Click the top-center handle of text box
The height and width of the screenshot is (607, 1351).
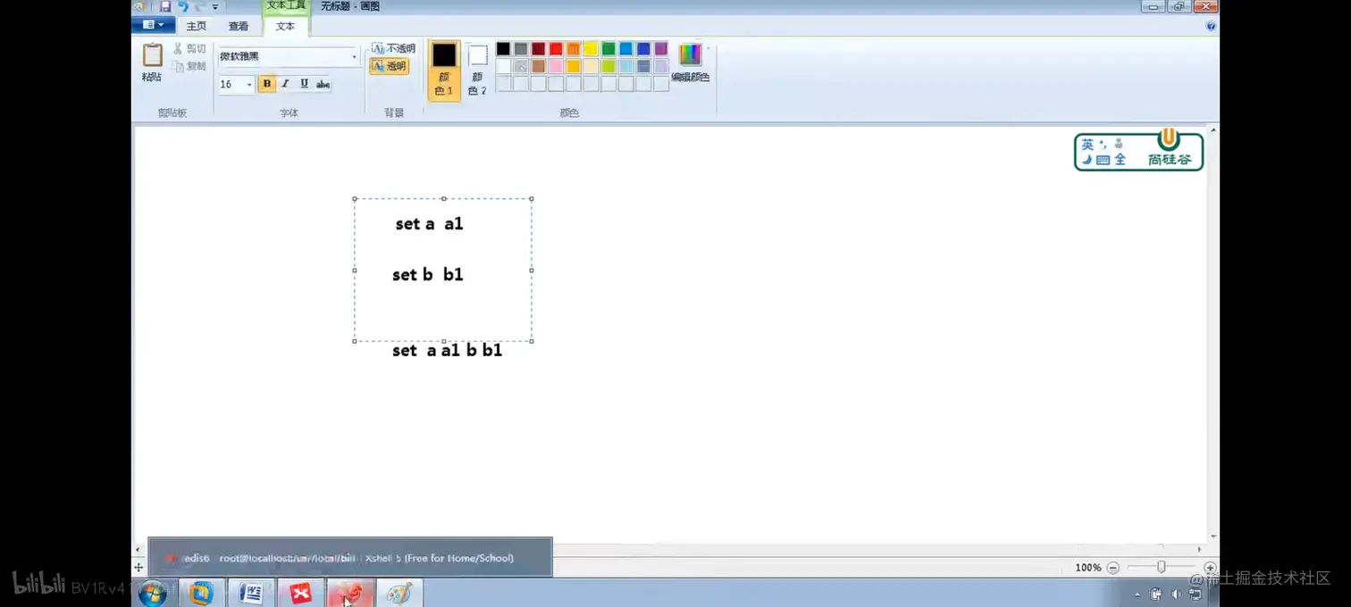(443, 199)
